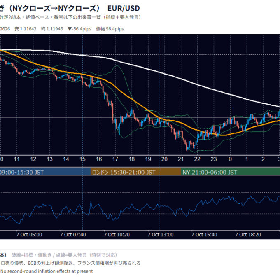Click hour axis label 22
This screenshot has width=280, height=280.
pos(197,159)
